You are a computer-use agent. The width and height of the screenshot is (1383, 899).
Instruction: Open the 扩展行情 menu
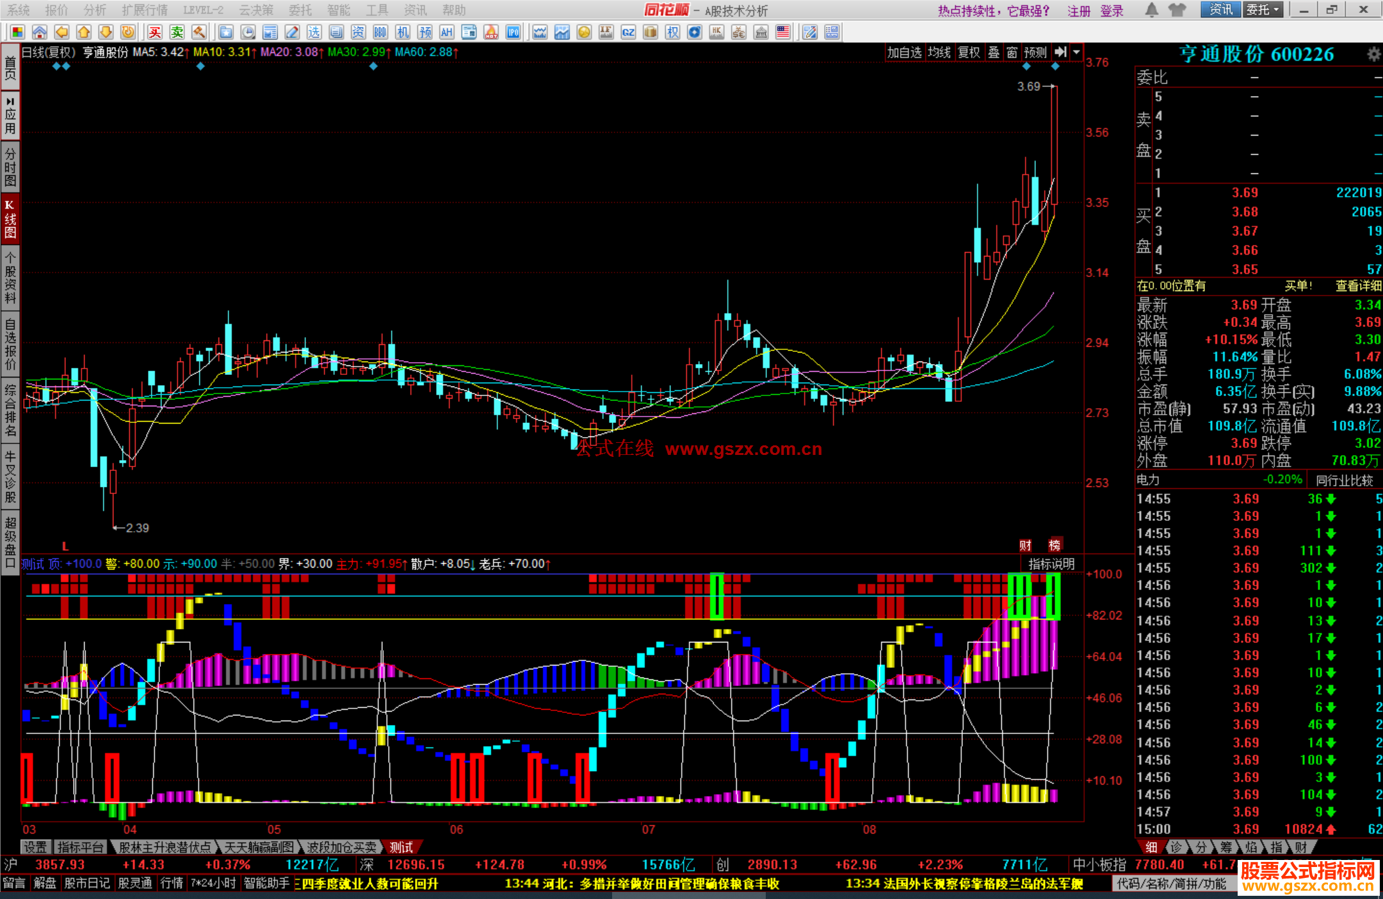click(144, 10)
